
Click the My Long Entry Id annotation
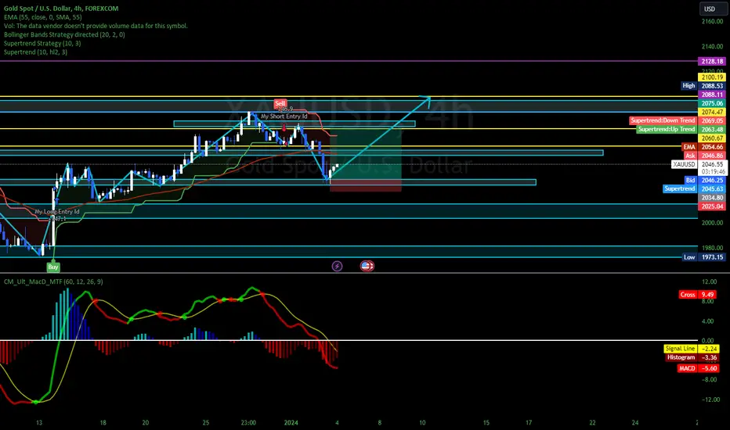[57, 212]
